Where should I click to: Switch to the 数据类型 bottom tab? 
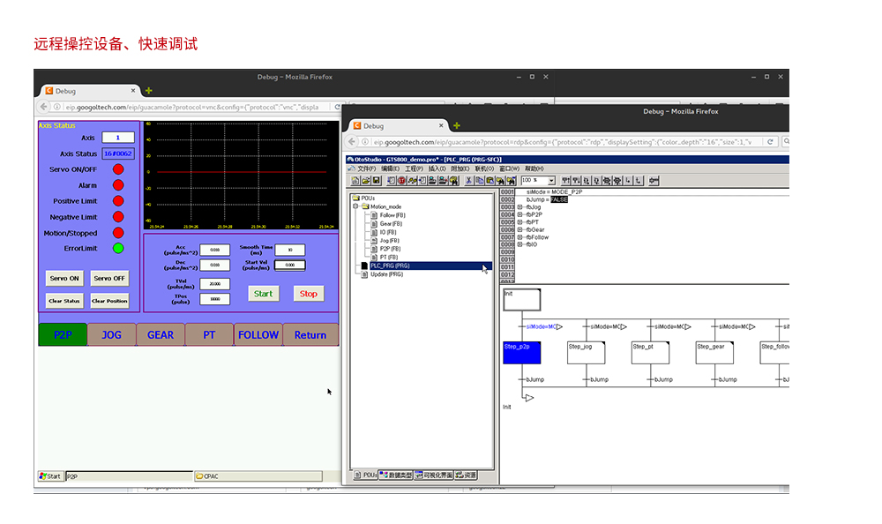coord(396,475)
